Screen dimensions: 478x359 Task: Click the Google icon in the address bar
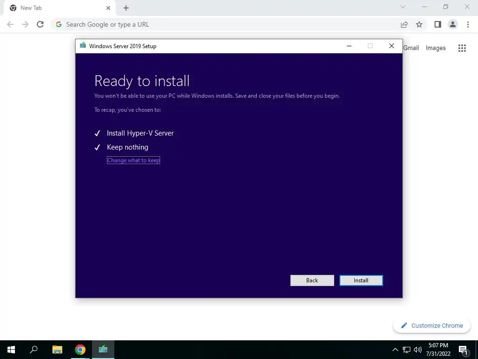coord(59,24)
